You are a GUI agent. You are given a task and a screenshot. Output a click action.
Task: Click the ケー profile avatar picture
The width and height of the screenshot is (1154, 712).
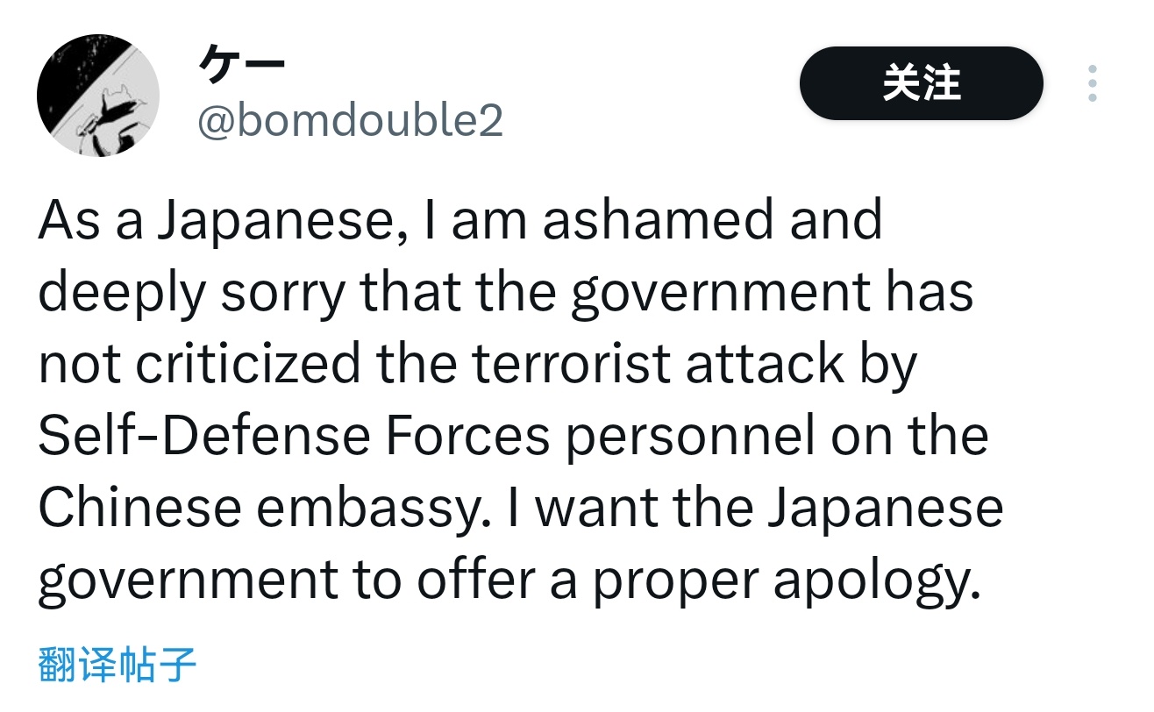coord(98,96)
